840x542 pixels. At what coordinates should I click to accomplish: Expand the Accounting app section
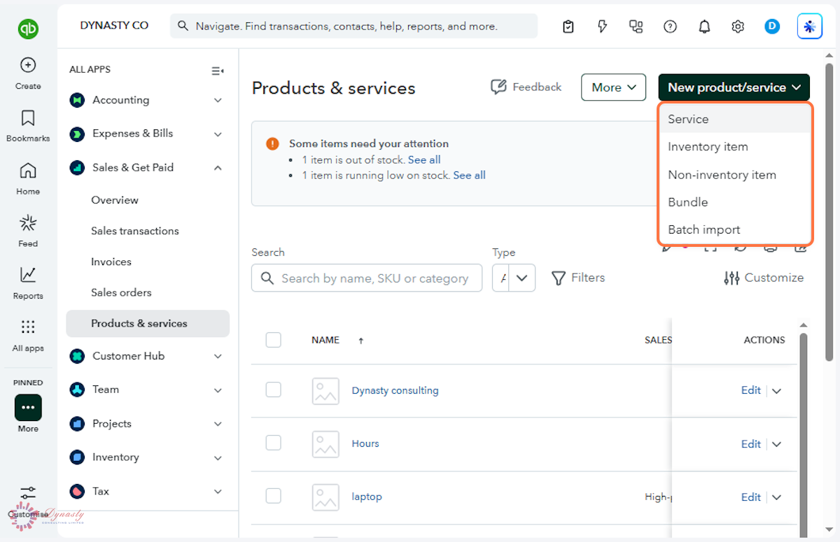tap(218, 100)
